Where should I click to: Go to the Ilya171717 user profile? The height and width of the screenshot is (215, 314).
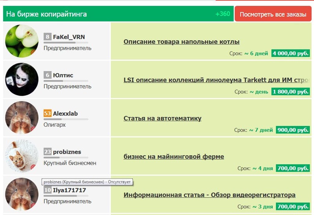[69, 190]
